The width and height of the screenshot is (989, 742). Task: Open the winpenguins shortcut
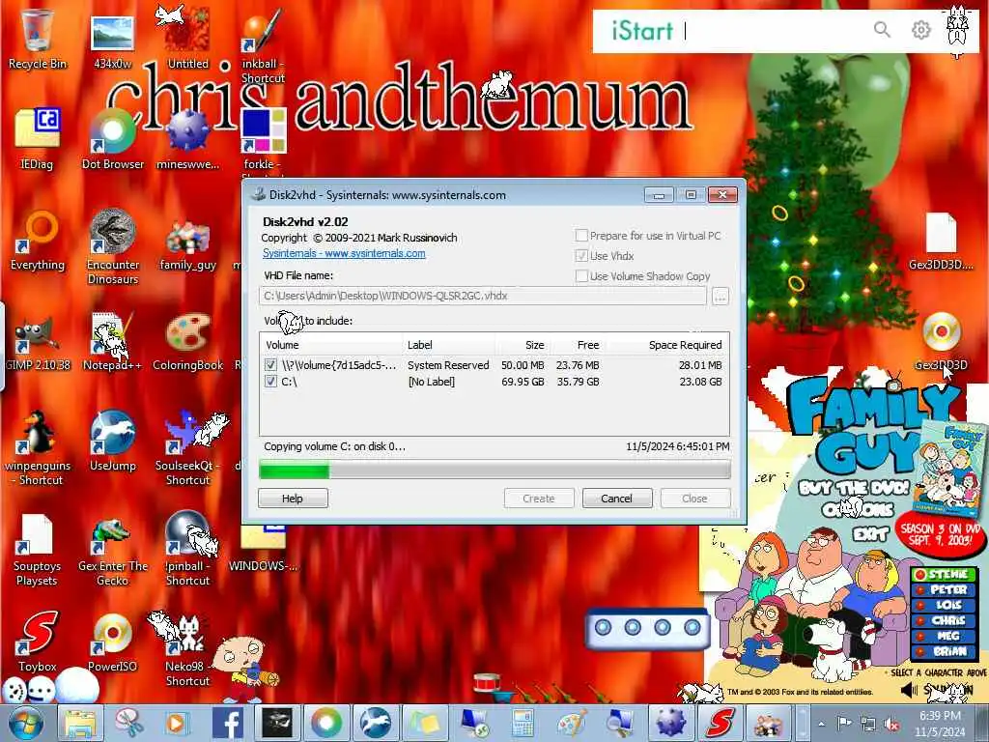(38, 448)
